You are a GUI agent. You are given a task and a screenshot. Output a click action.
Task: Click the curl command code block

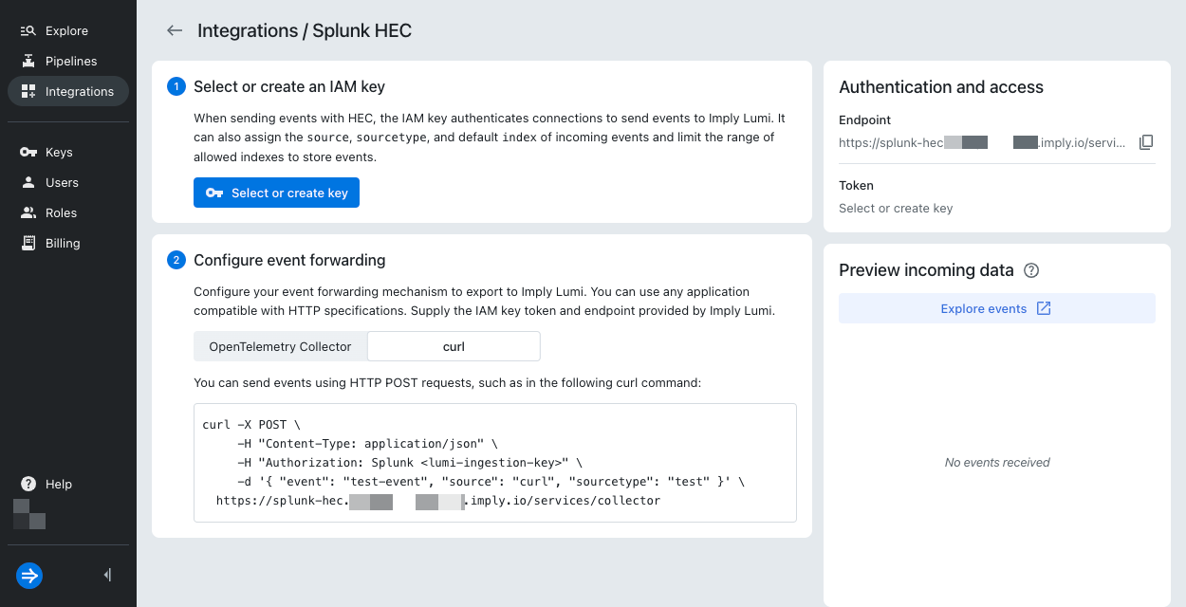click(495, 463)
